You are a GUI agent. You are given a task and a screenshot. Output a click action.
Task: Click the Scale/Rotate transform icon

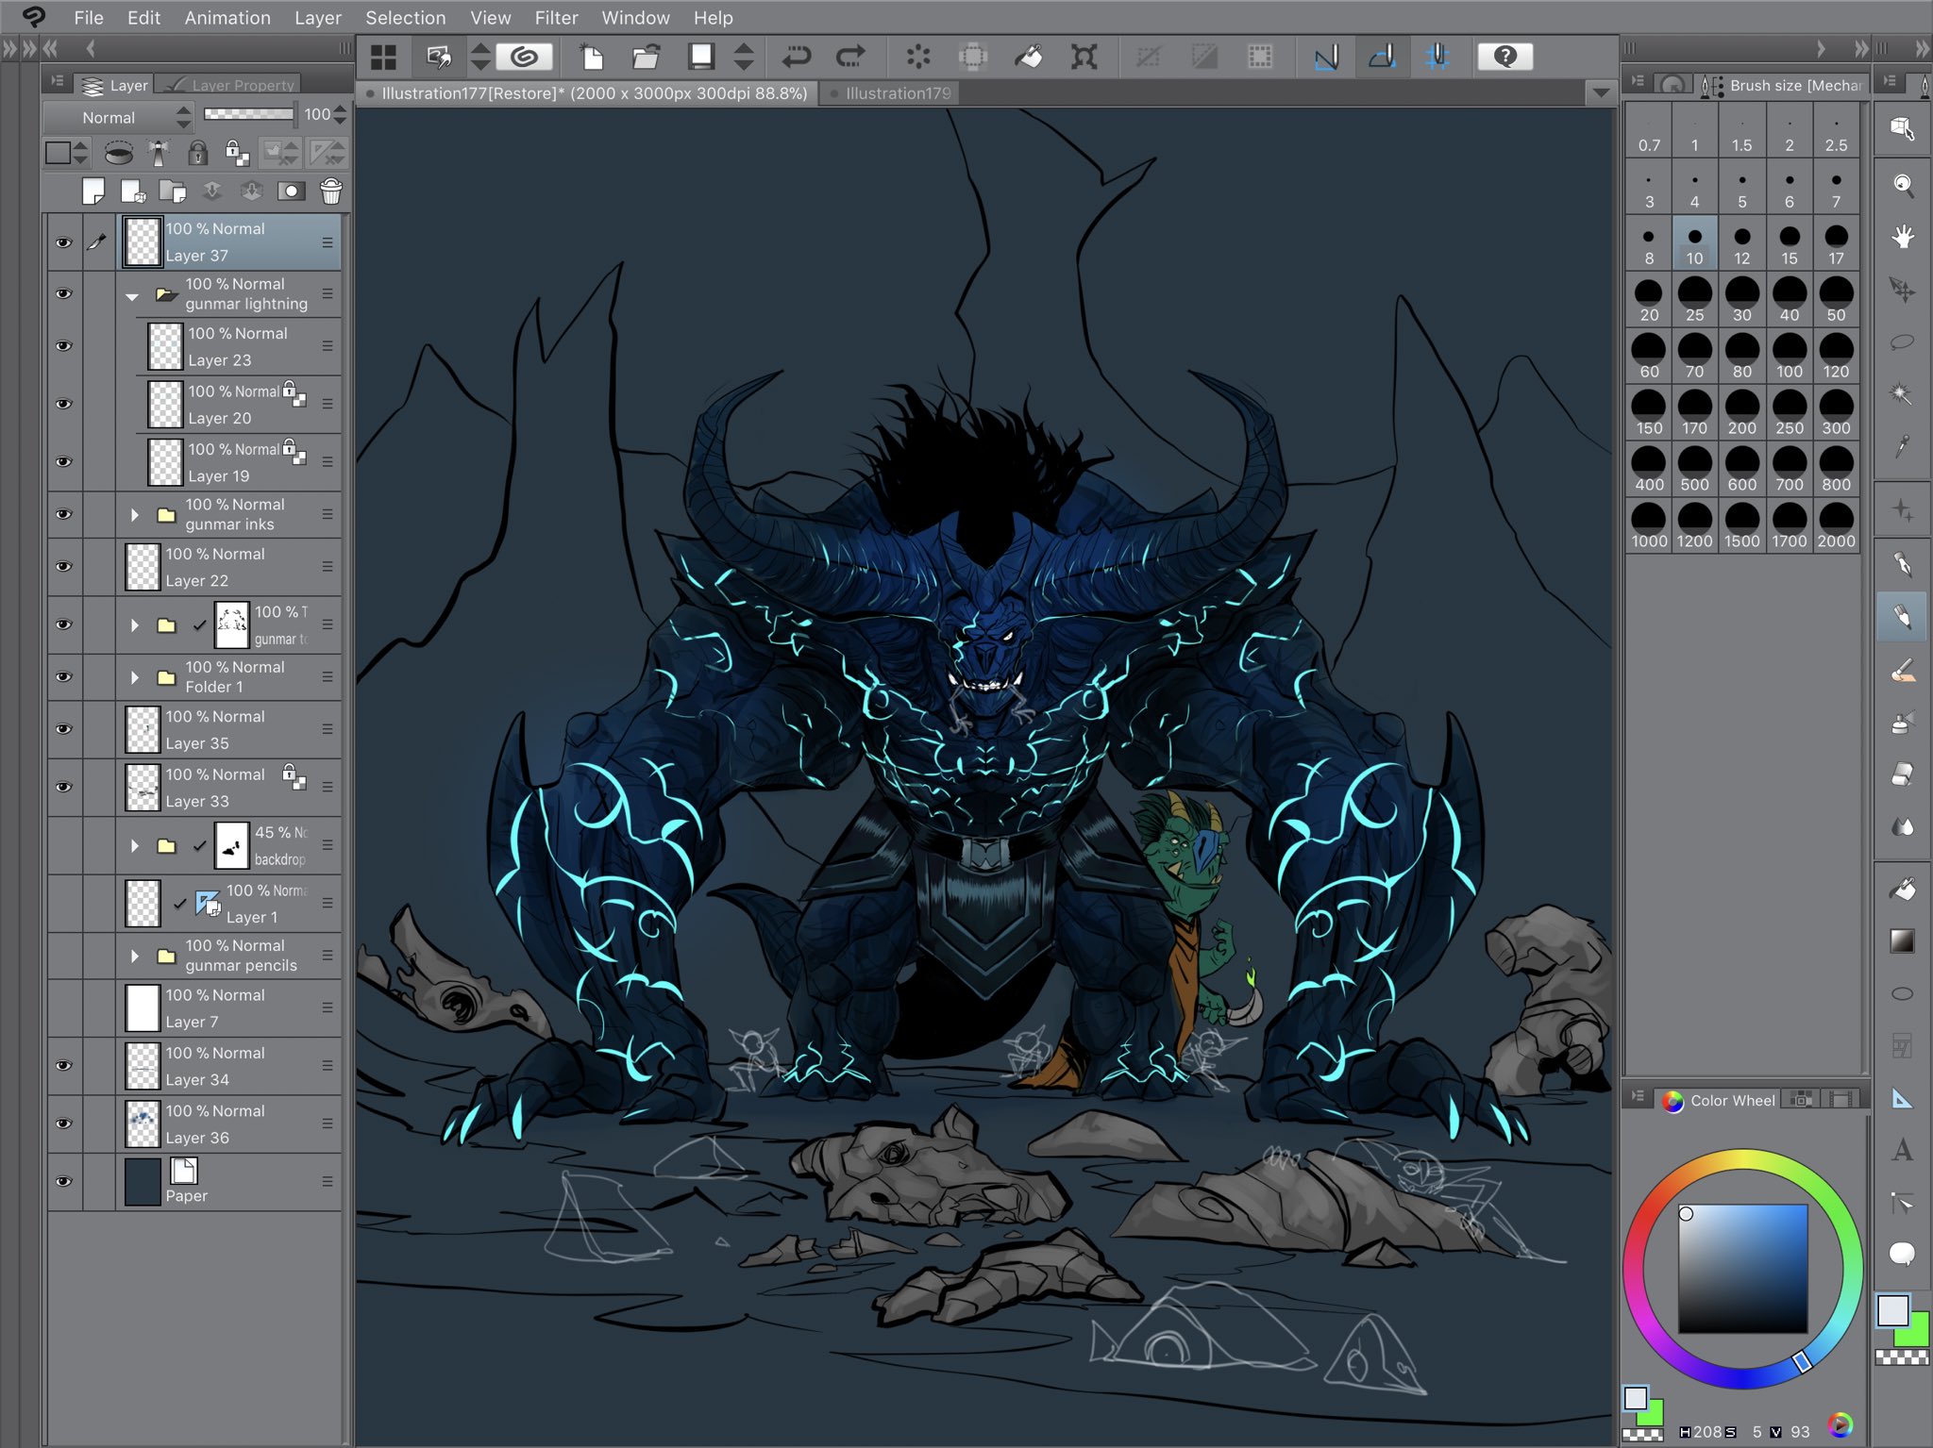[1084, 57]
